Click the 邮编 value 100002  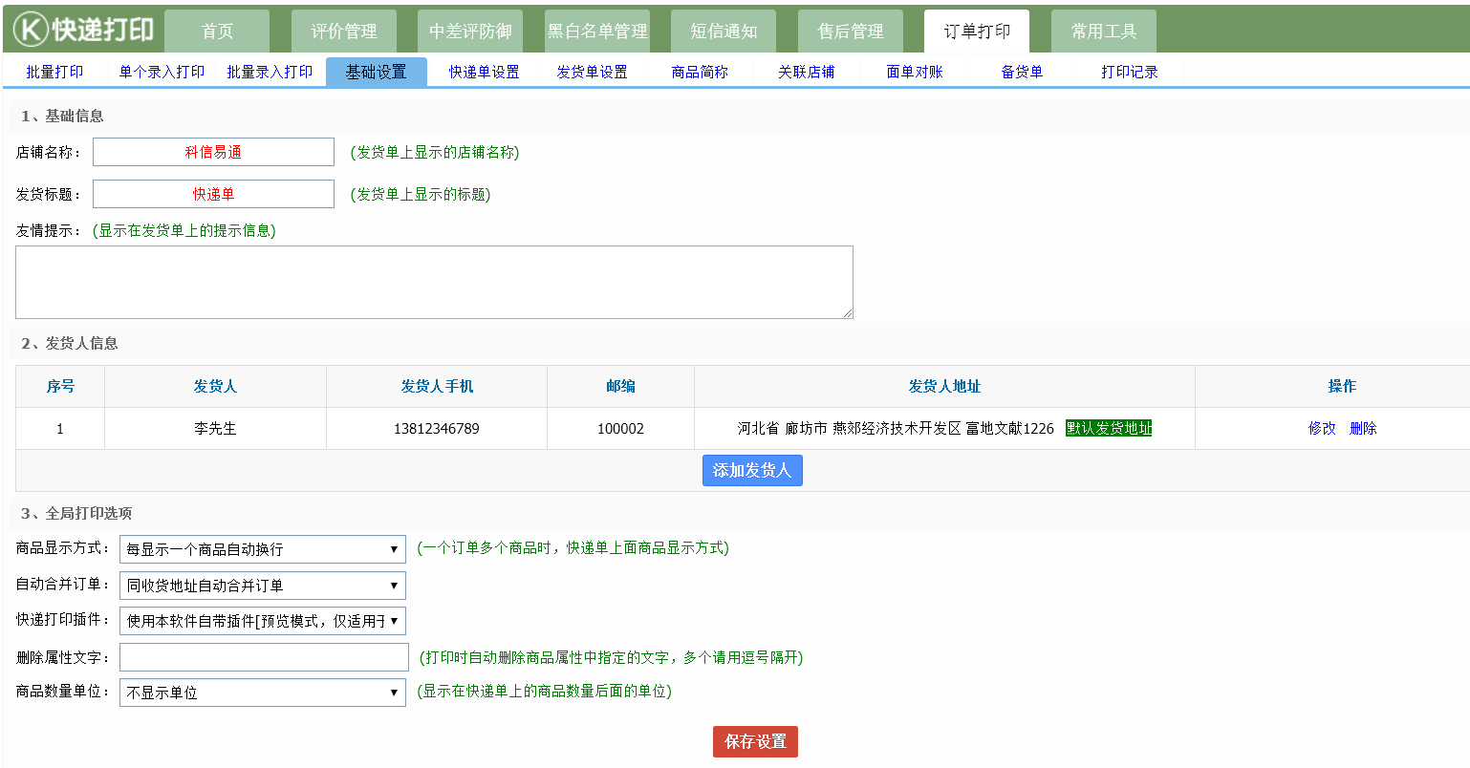tap(620, 429)
